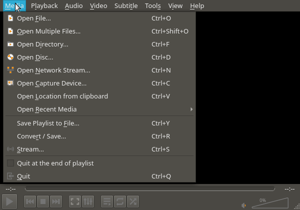Open the Audio menu
The height and width of the screenshot is (210, 300).
(x=73, y=6)
